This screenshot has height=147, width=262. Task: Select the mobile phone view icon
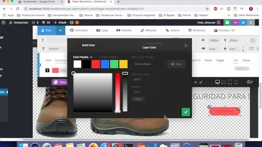236,82
